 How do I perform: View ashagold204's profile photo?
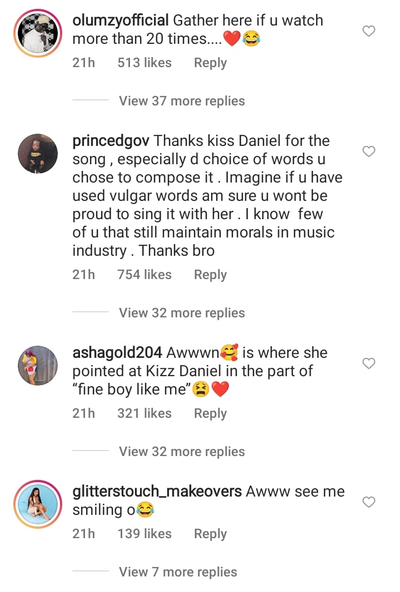click(x=37, y=365)
